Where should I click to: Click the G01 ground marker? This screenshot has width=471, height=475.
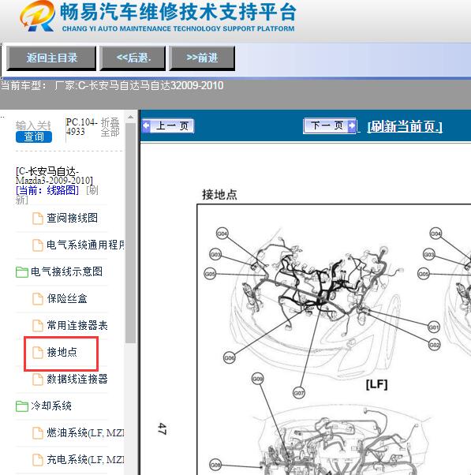point(434,327)
